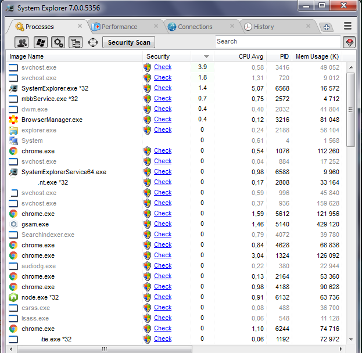Select chrome.exe with PID 6244
Screen dimensions: 362x353
pos(38,329)
